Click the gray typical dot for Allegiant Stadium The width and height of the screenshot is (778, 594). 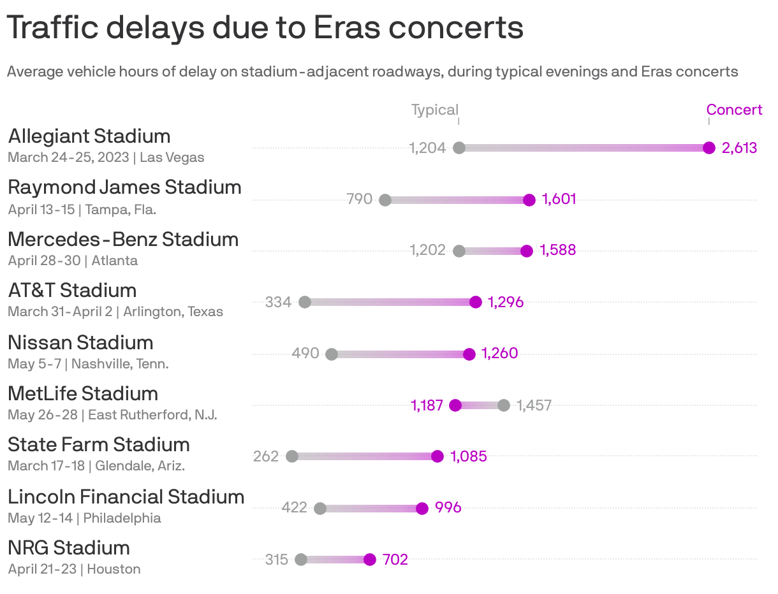pyautogui.click(x=459, y=148)
